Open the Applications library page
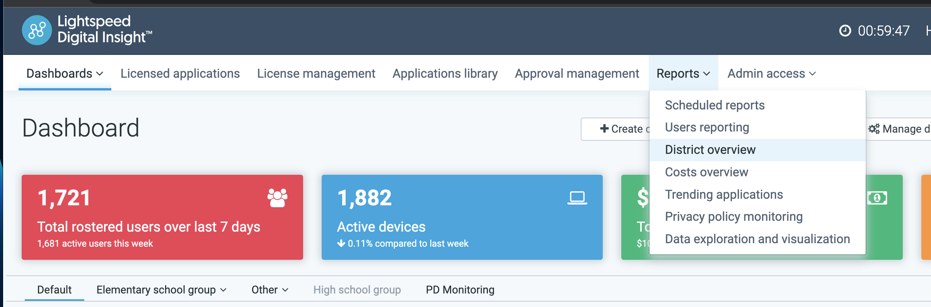This screenshot has height=307, width=931. (x=445, y=73)
